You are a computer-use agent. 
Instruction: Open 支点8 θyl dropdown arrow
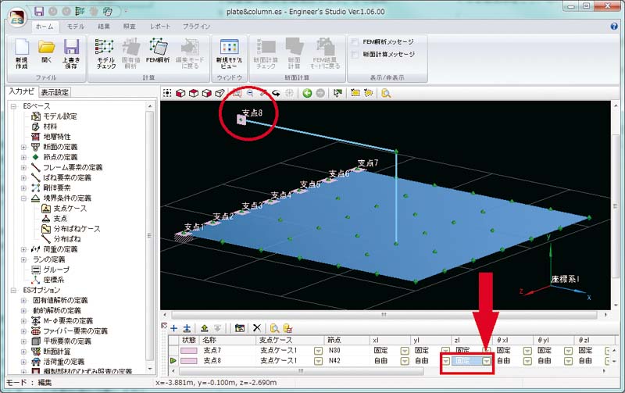pyautogui.click(x=569, y=361)
